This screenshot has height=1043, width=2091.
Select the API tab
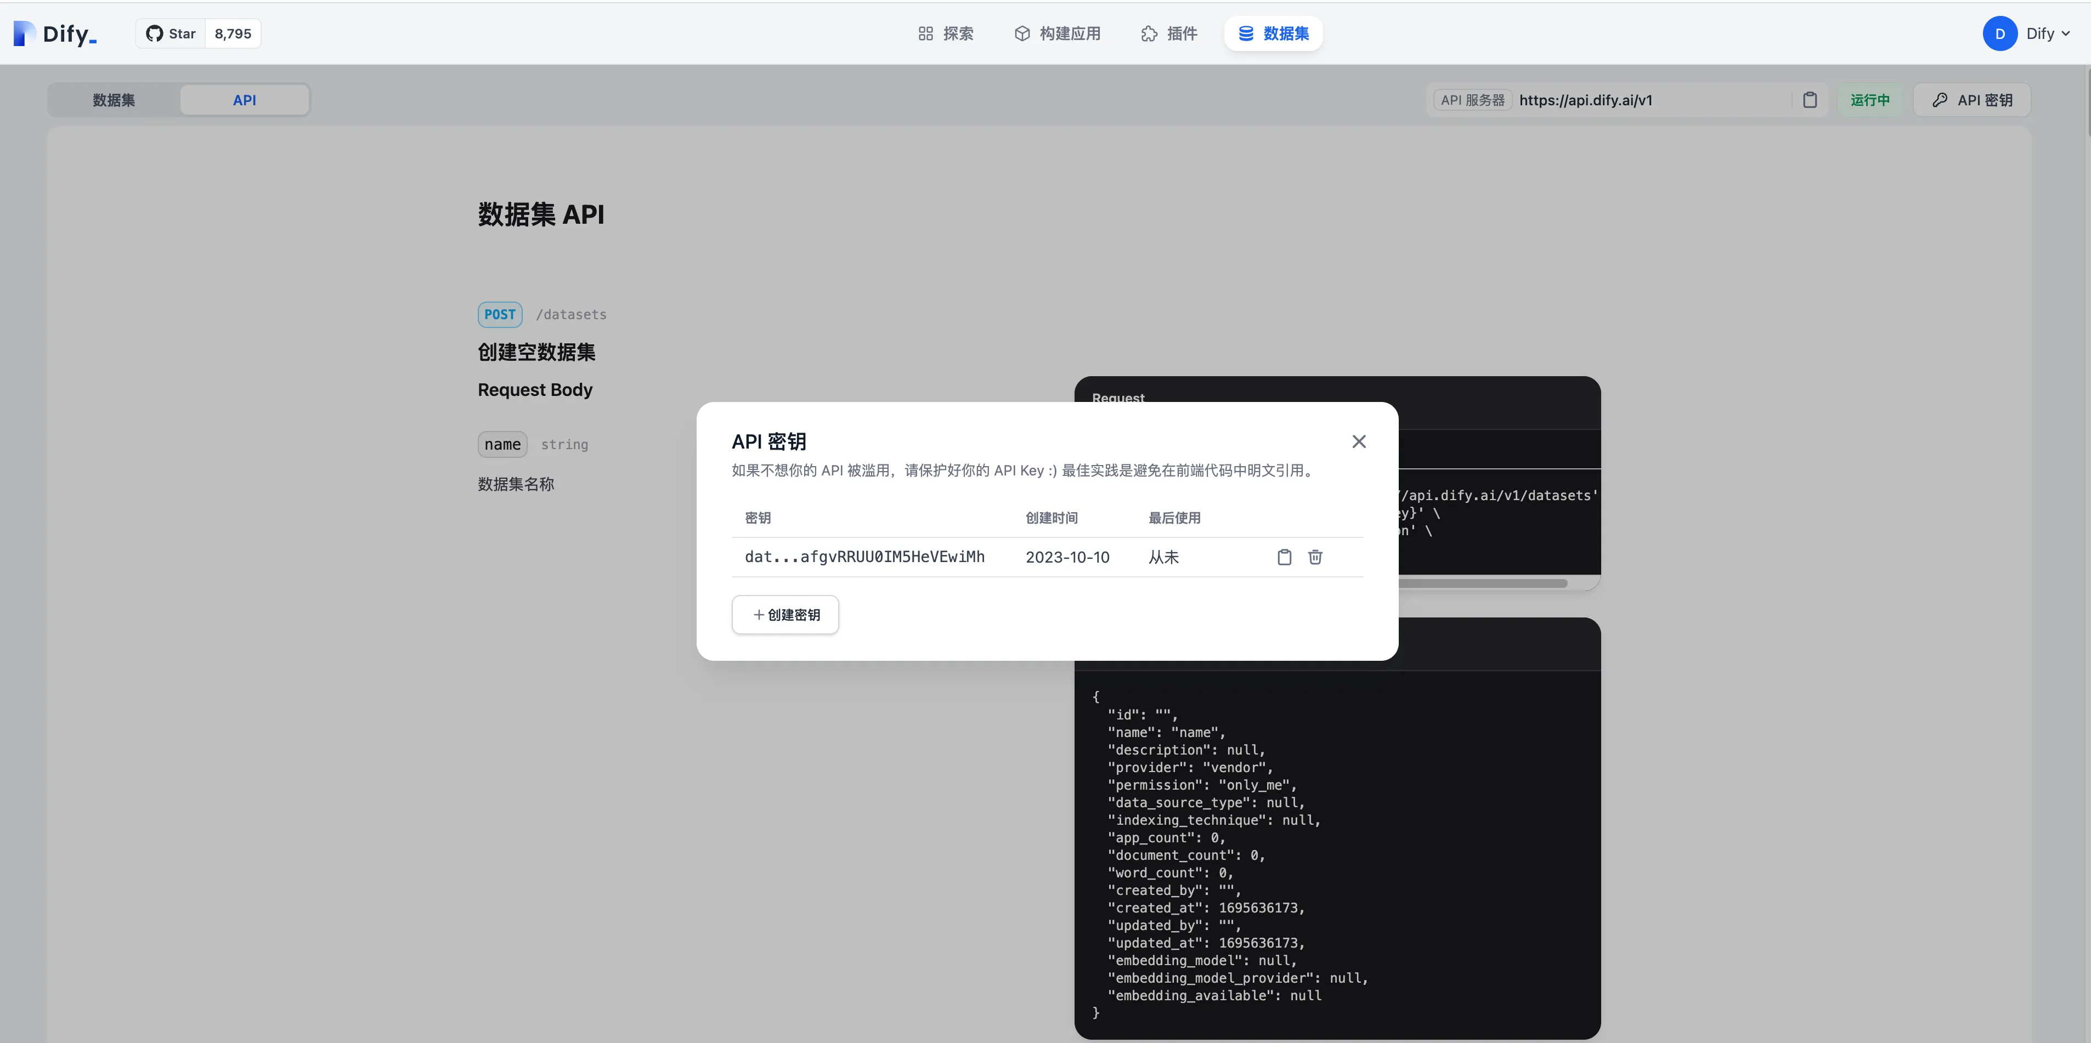point(244,100)
